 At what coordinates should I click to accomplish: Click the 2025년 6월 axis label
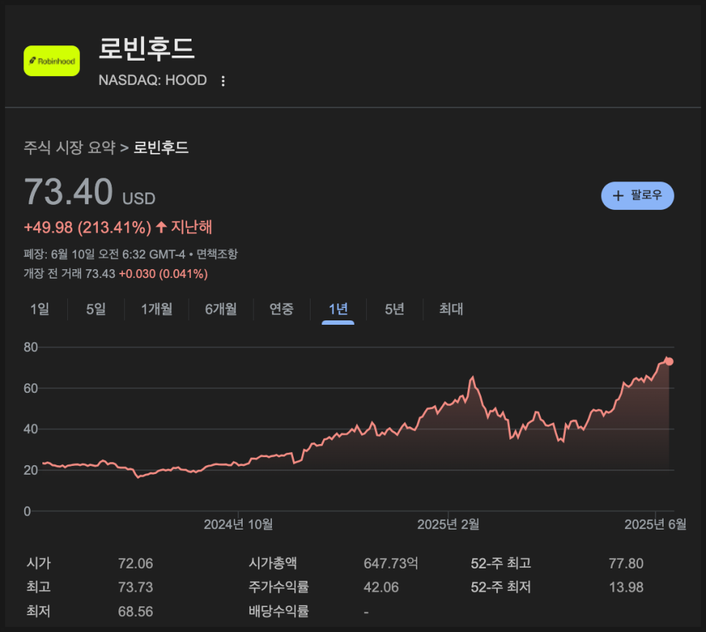click(655, 524)
